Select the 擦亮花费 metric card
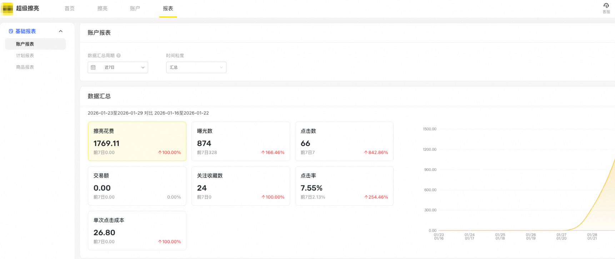 pyautogui.click(x=137, y=141)
